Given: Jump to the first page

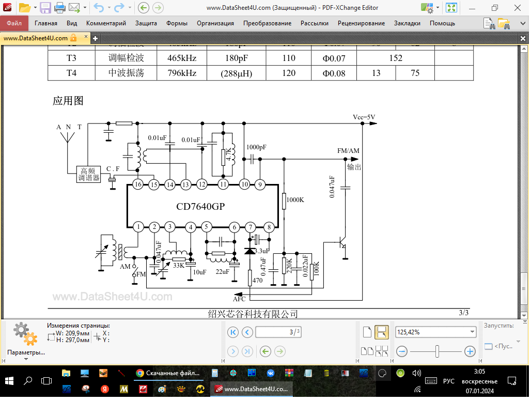Looking at the screenshot, I should click(233, 332).
